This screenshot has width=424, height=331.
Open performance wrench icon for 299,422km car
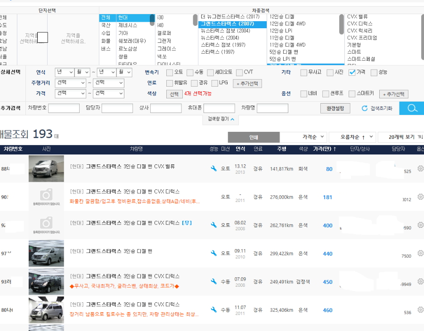point(213,253)
